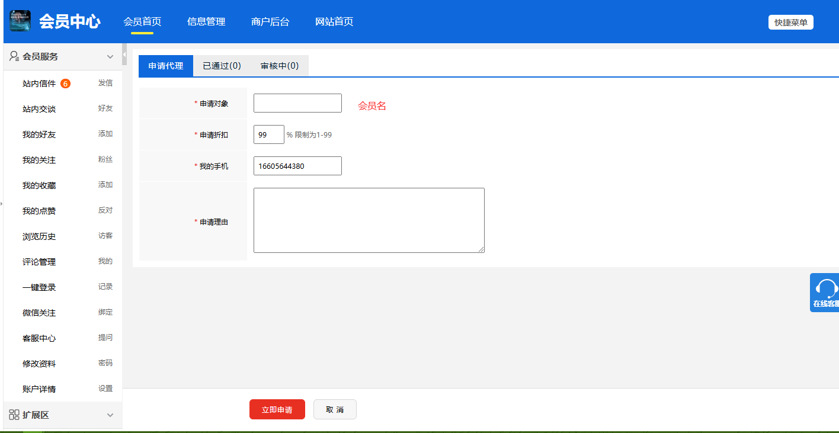Focus the 申请对象 input field
The width and height of the screenshot is (839, 433).
pos(297,103)
